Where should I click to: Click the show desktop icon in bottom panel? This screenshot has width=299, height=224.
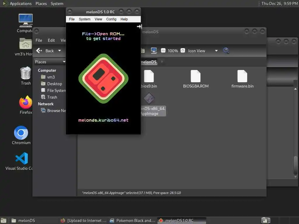point(4,221)
